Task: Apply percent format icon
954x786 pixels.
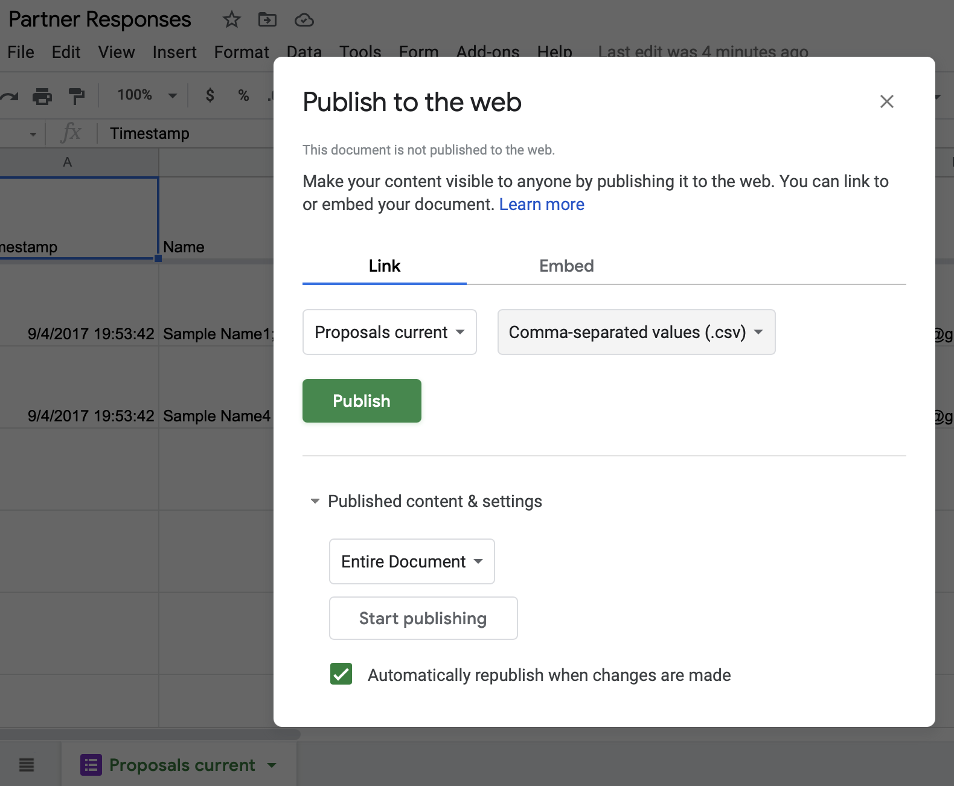Action: point(243,95)
